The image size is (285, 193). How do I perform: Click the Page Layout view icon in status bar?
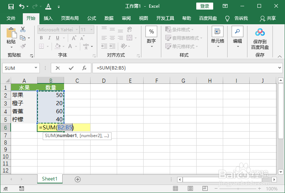190,189
